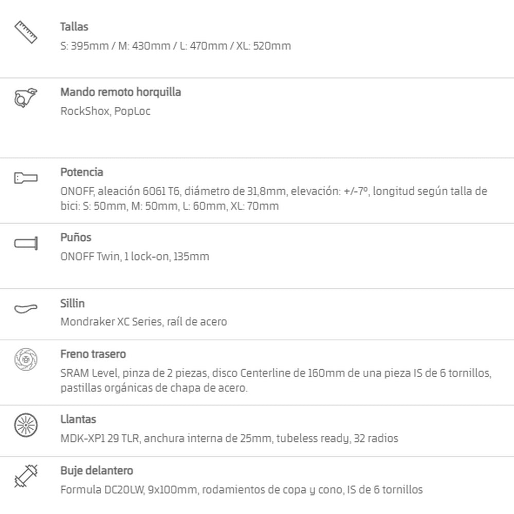This screenshot has width=514, height=514.
Task: Click the Llantas heading
Action: pyautogui.click(x=78, y=419)
